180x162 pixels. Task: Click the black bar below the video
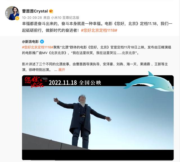(x=98, y=155)
